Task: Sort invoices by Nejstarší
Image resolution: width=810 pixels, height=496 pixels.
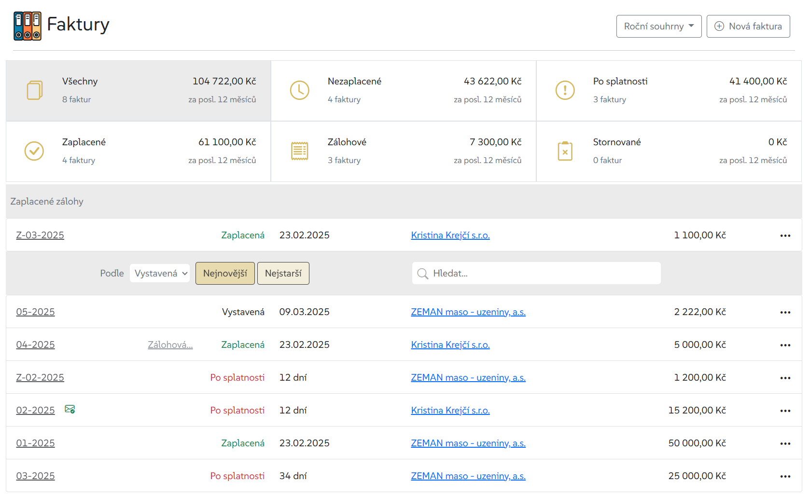Action: coord(283,273)
